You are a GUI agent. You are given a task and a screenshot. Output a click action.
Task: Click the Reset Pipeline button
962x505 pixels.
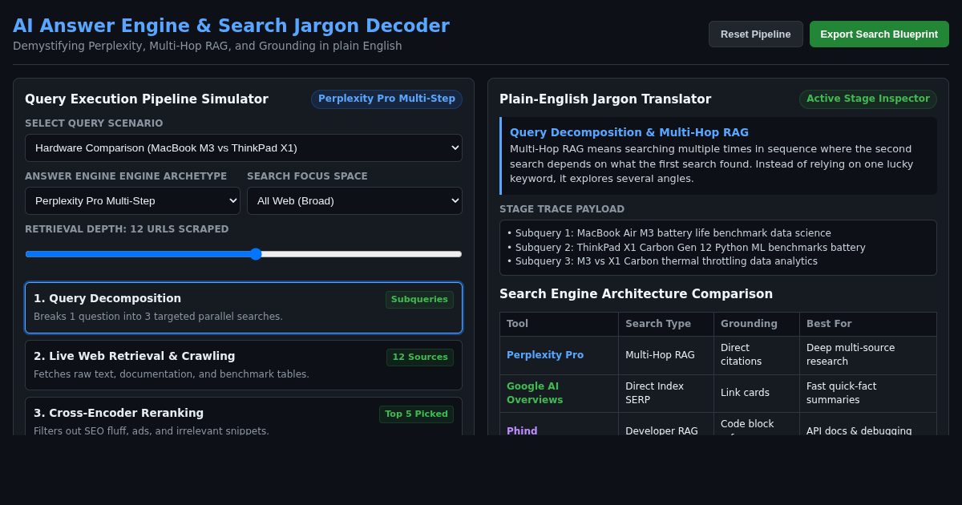(x=755, y=34)
